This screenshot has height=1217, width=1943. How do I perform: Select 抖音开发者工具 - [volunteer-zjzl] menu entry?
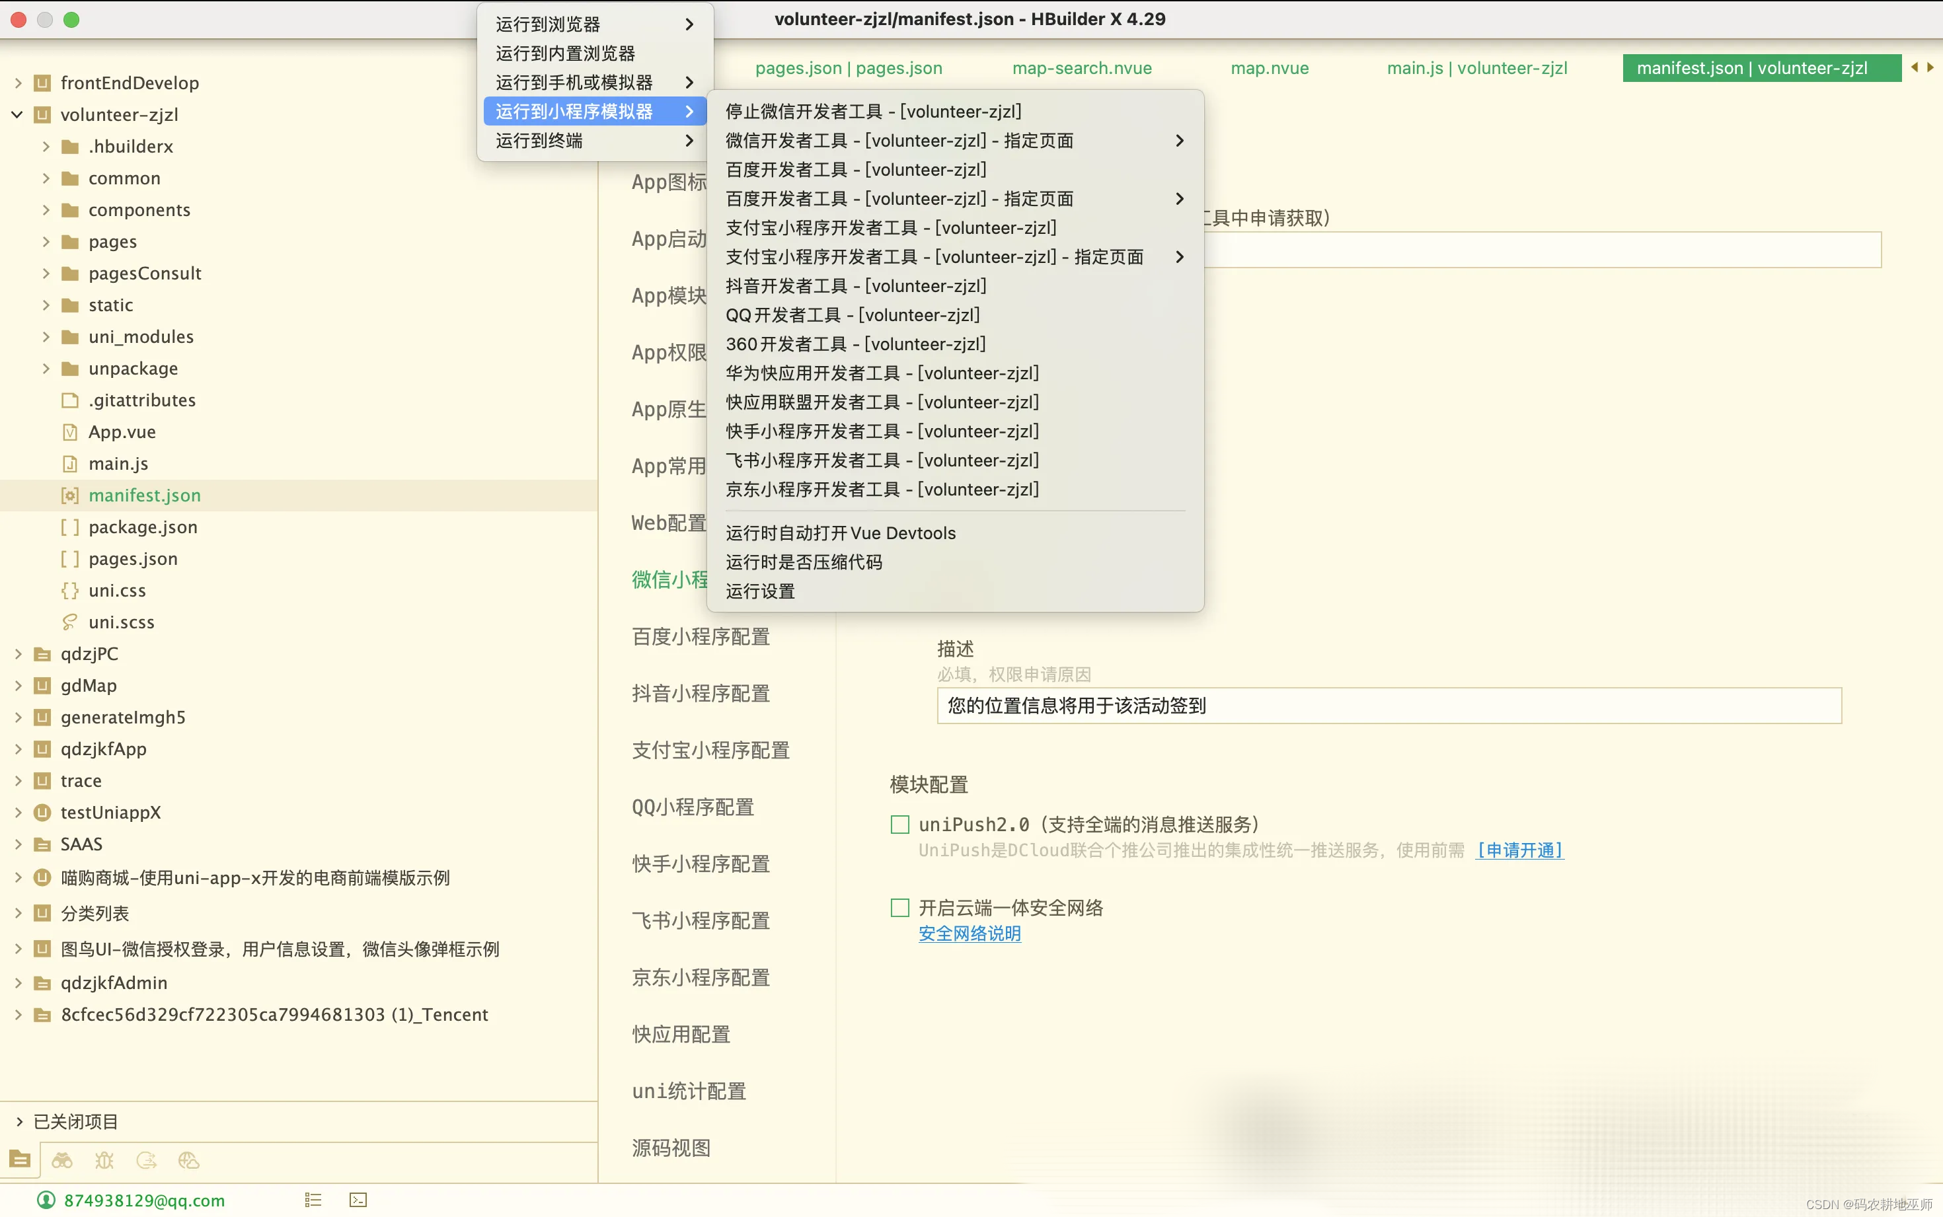pos(856,285)
